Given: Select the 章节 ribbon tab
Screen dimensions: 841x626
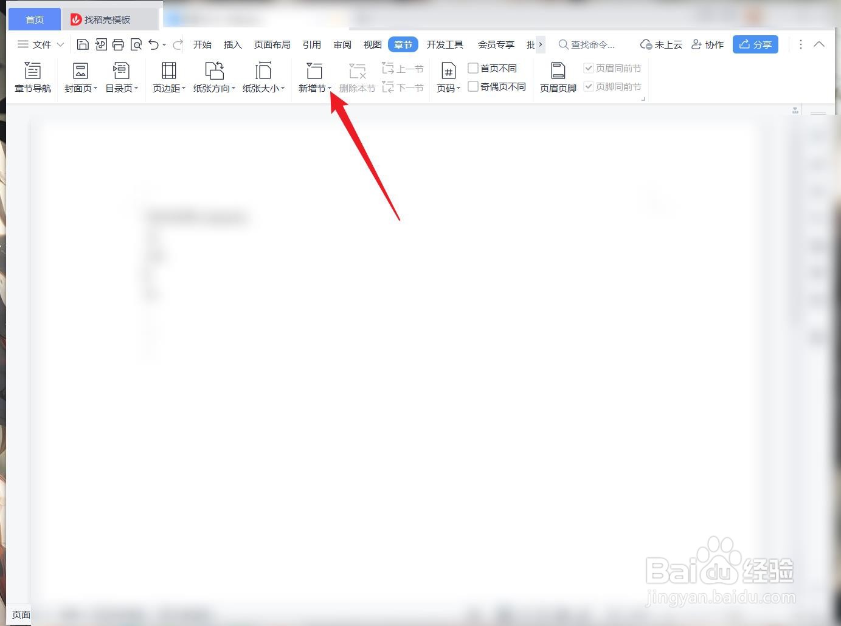Looking at the screenshot, I should (x=403, y=44).
